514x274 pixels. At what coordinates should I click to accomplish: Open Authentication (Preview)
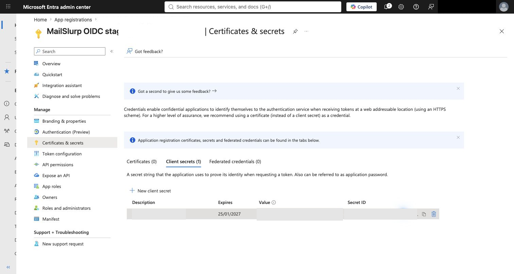click(66, 132)
